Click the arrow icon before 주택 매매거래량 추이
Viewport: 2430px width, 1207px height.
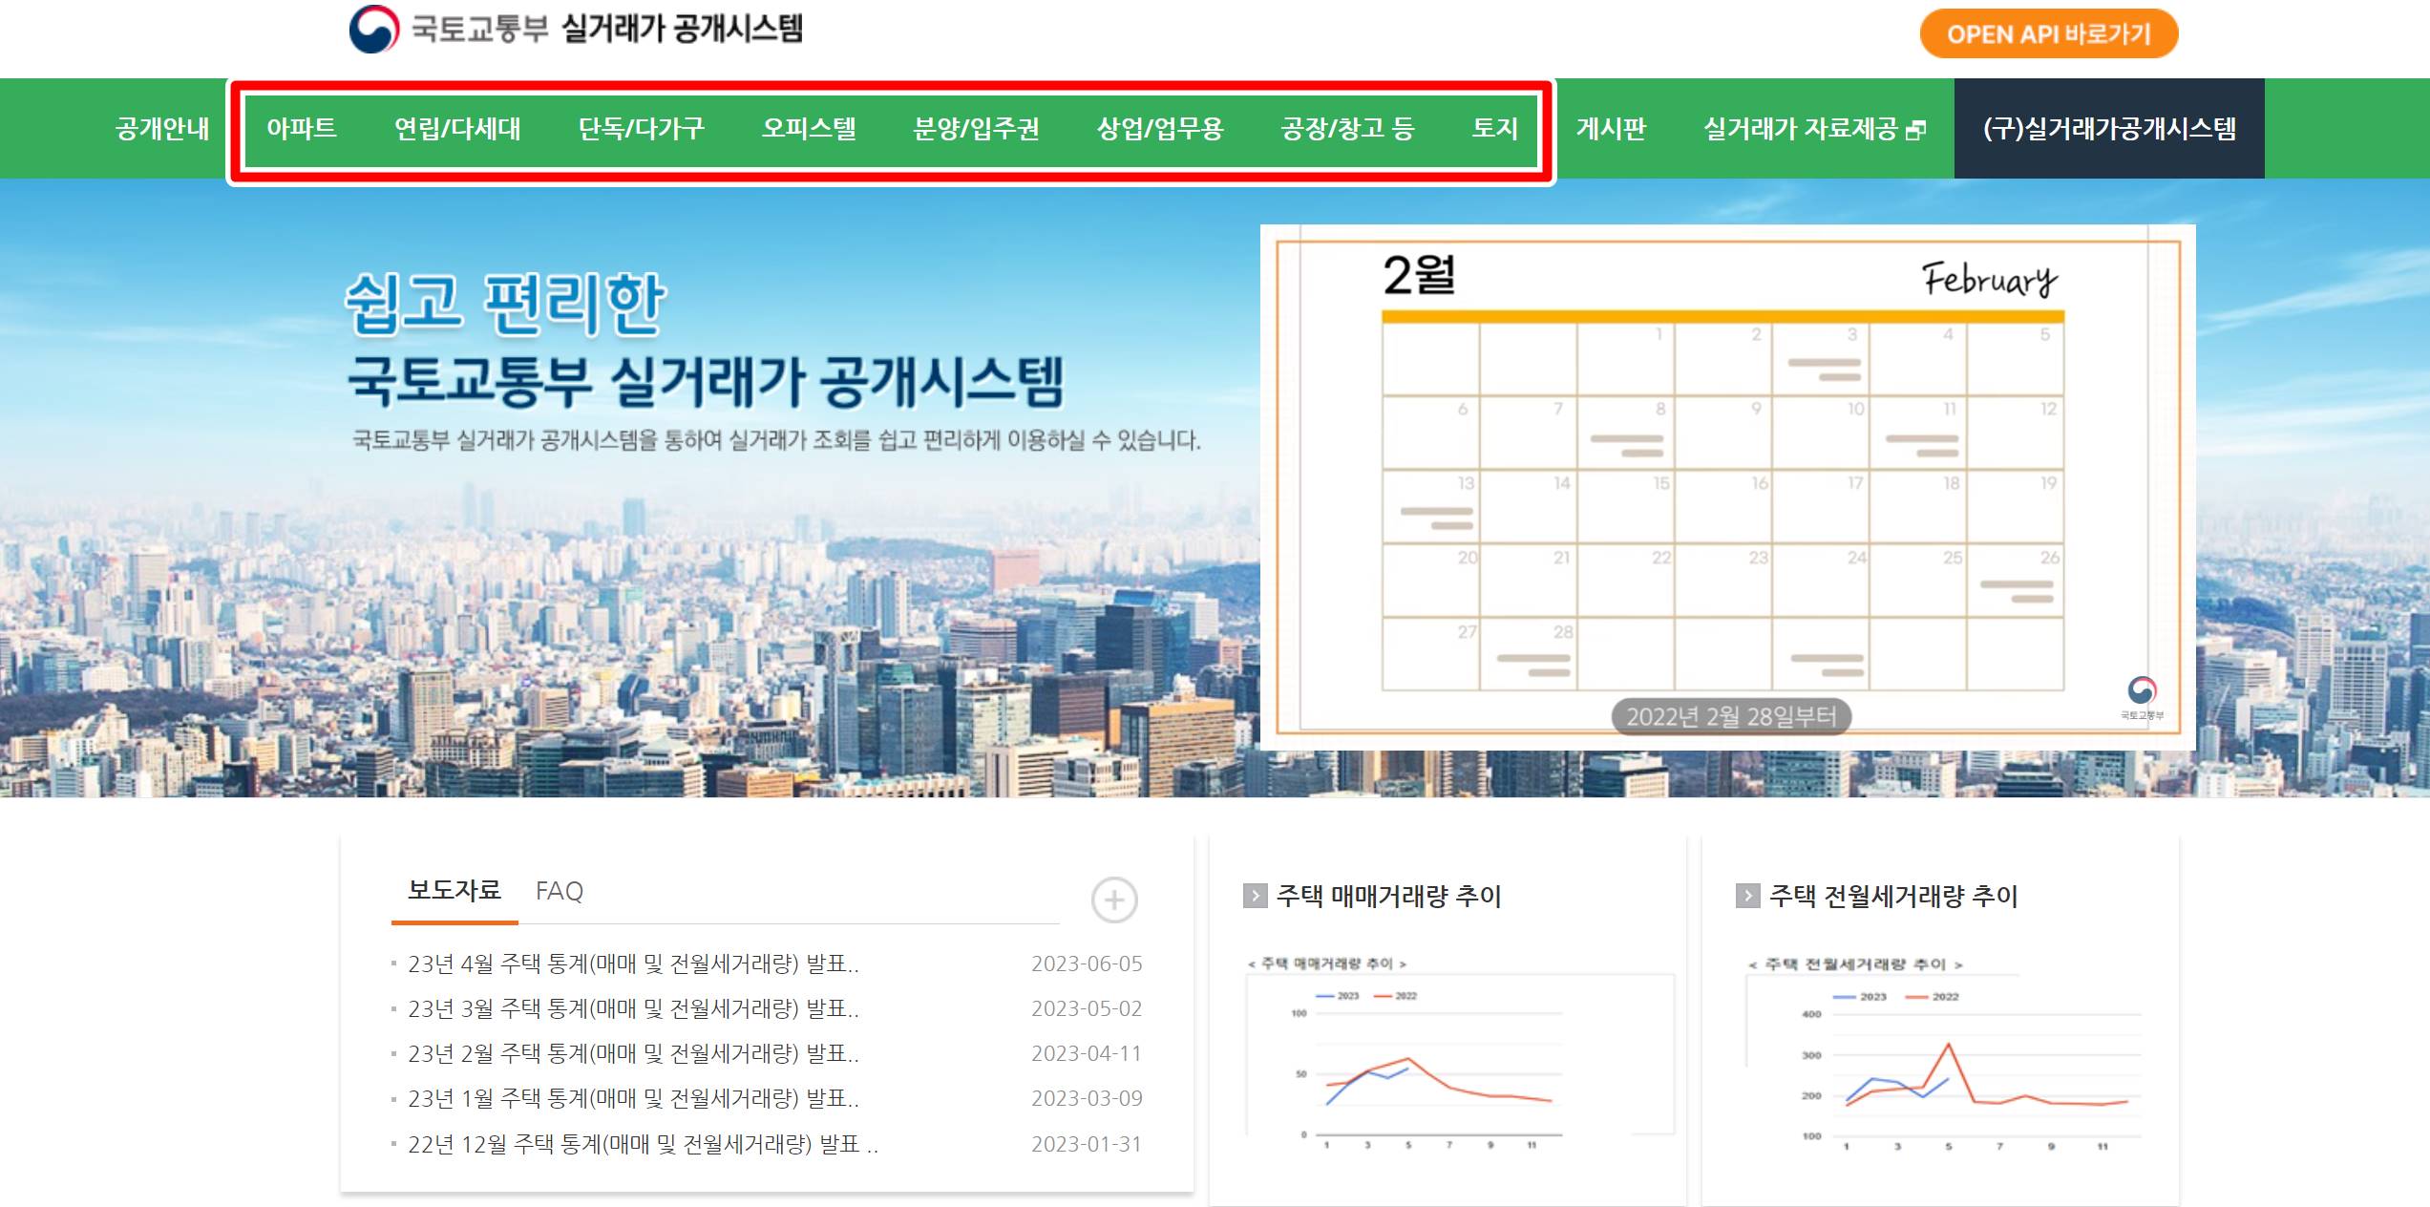1254,896
